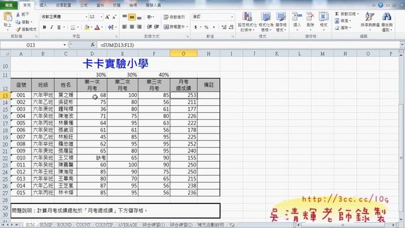Open the phonetic guide button
The image size is (405, 228).
tap(111, 27)
